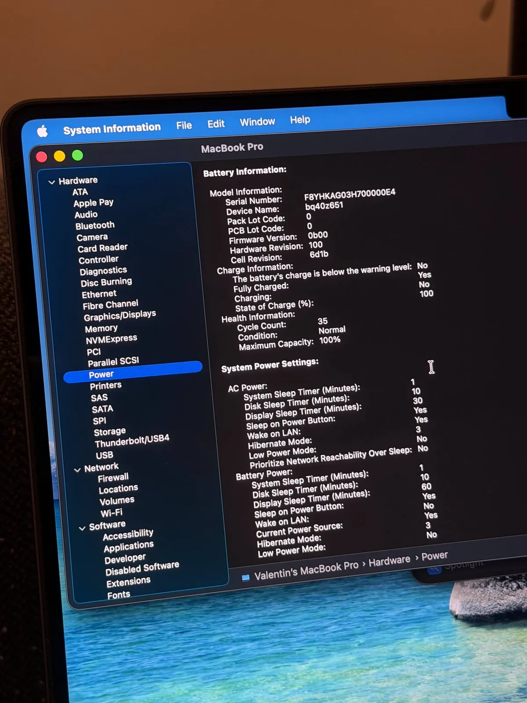Select Firewall under Network

coord(113,478)
